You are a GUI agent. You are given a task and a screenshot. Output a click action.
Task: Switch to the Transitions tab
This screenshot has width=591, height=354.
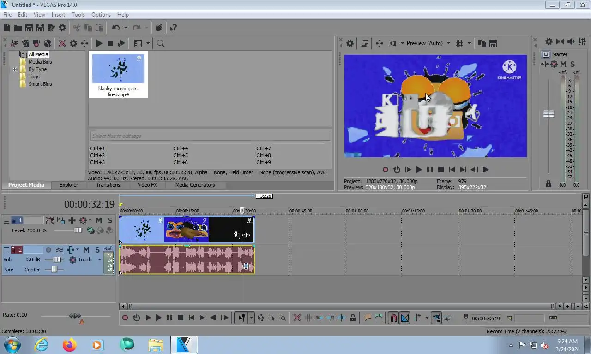(x=108, y=185)
